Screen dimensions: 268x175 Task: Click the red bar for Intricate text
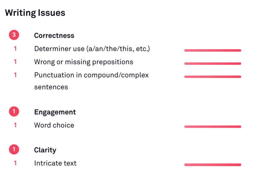click(212, 165)
